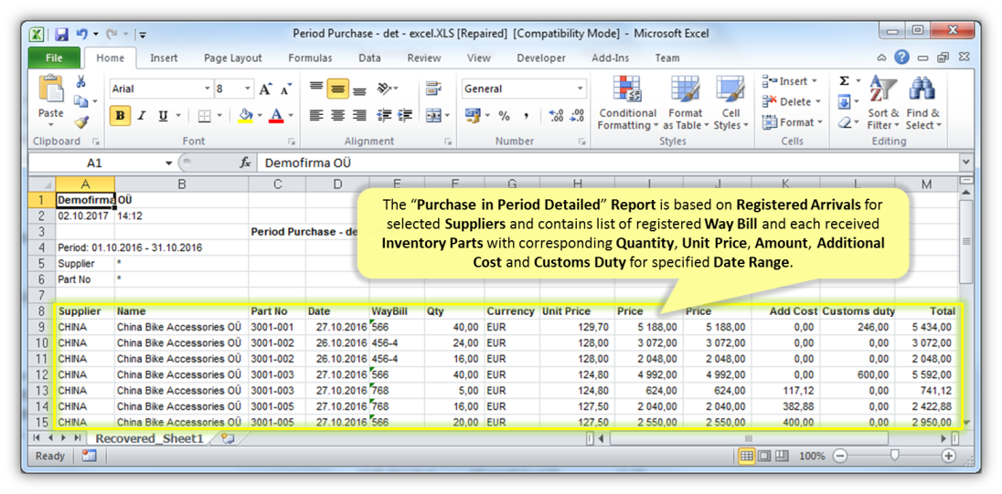Screen dimensions: 1002x494
Task: Open the File tab
Action: [x=54, y=58]
